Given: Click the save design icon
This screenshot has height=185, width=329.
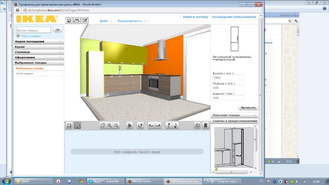Looking at the screenshot, I should tap(69, 21).
